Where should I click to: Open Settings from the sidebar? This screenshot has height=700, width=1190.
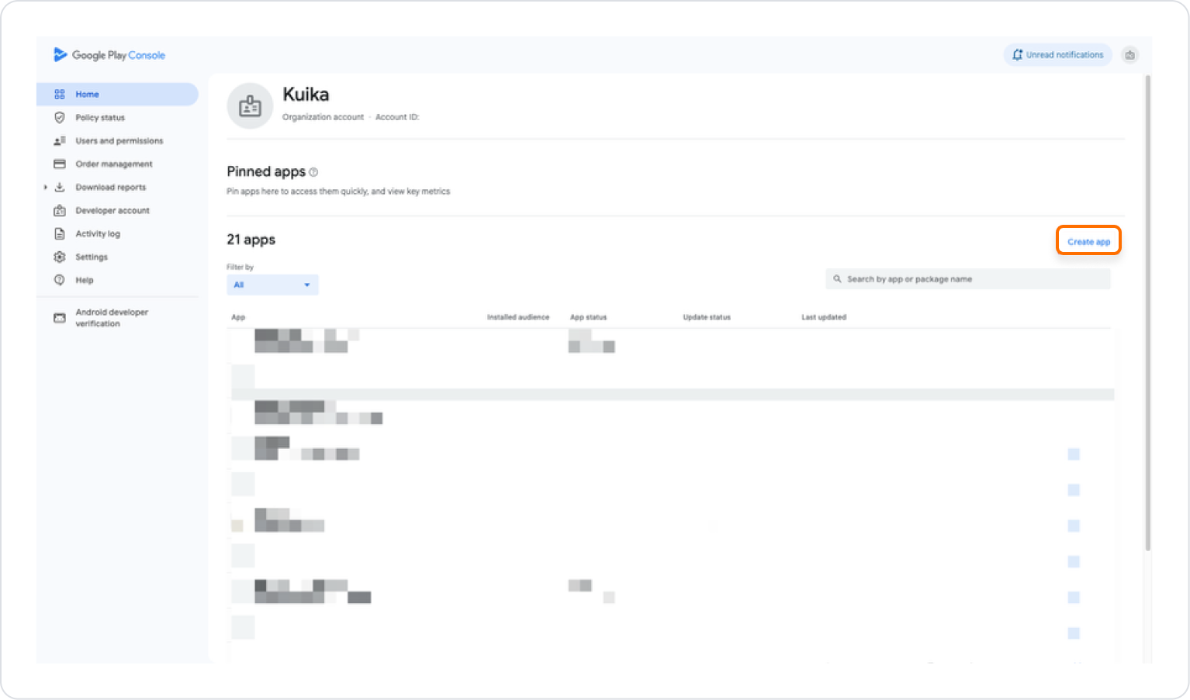click(92, 257)
